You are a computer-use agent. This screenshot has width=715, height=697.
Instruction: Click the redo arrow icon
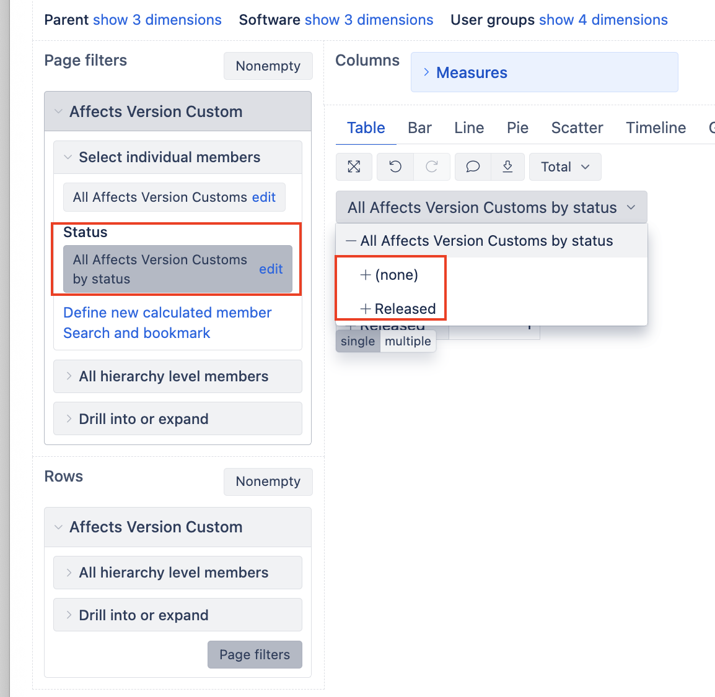(x=432, y=167)
